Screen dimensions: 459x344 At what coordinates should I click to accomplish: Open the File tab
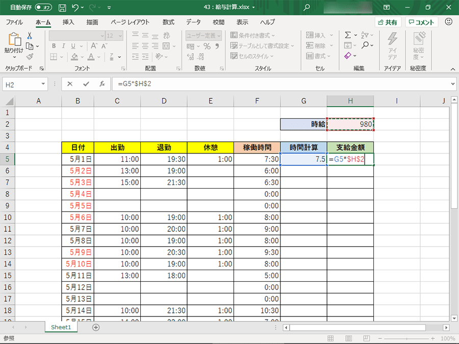click(x=14, y=22)
